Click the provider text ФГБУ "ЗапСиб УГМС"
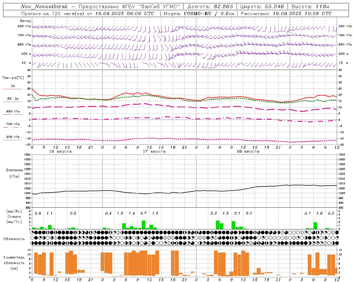 coord(150,7)
